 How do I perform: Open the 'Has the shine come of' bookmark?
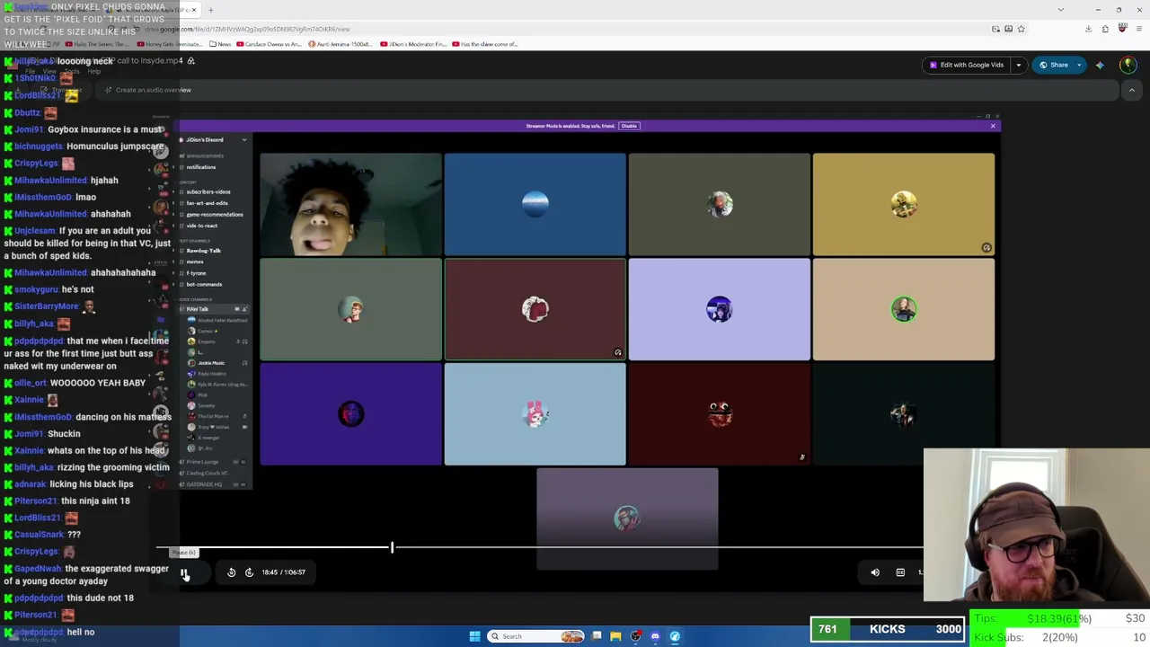tap(485, 44)
